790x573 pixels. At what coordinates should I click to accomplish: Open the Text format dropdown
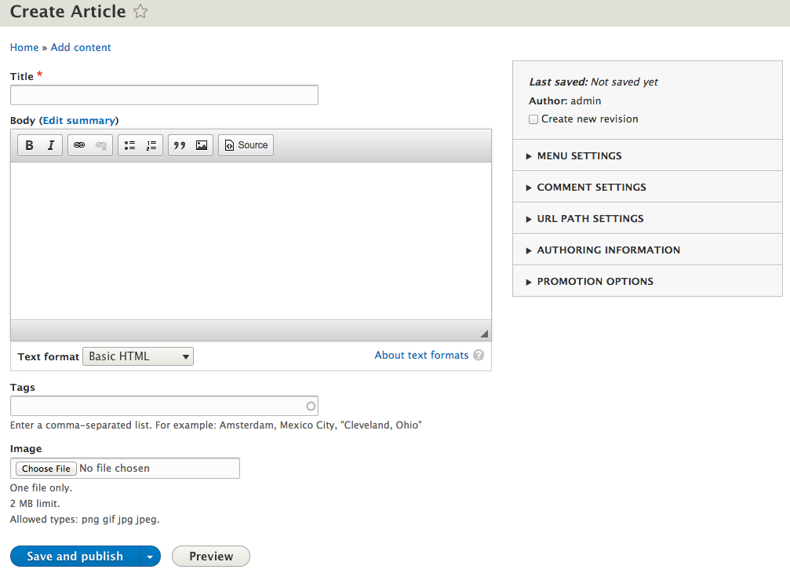point(138,356)
